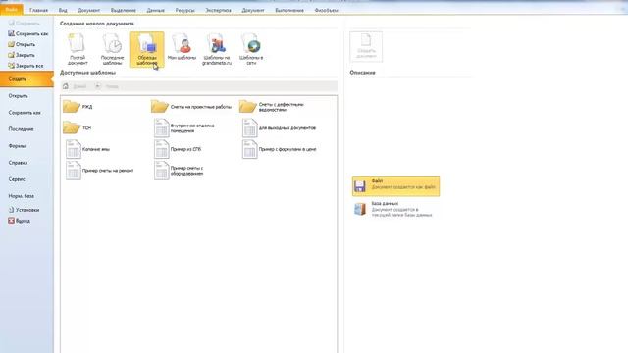Open Шаблоны на grandsmeta.ru
Screen dimensions: 628x353
point(217,49)
